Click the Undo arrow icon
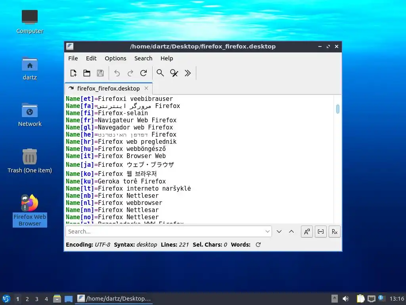 117,73
